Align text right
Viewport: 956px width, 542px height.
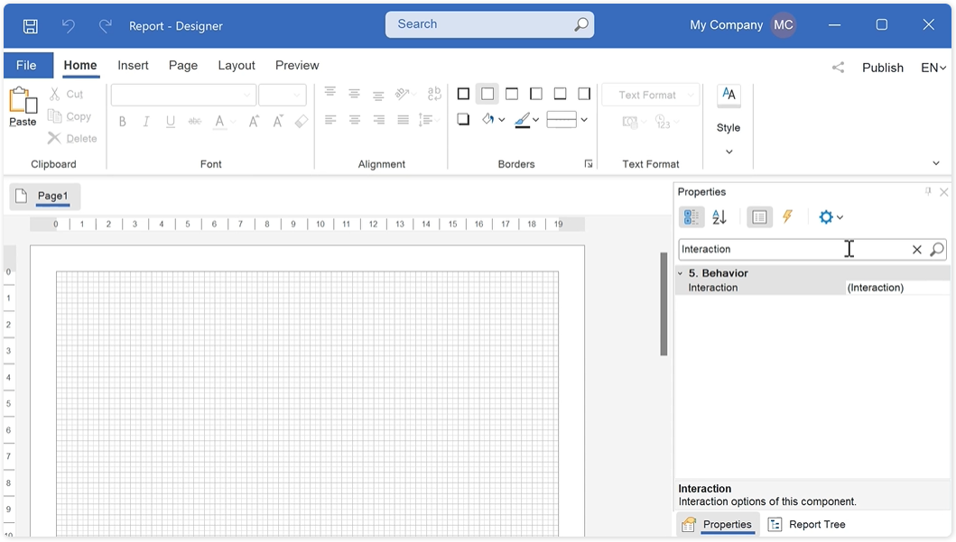pos(378,120)
